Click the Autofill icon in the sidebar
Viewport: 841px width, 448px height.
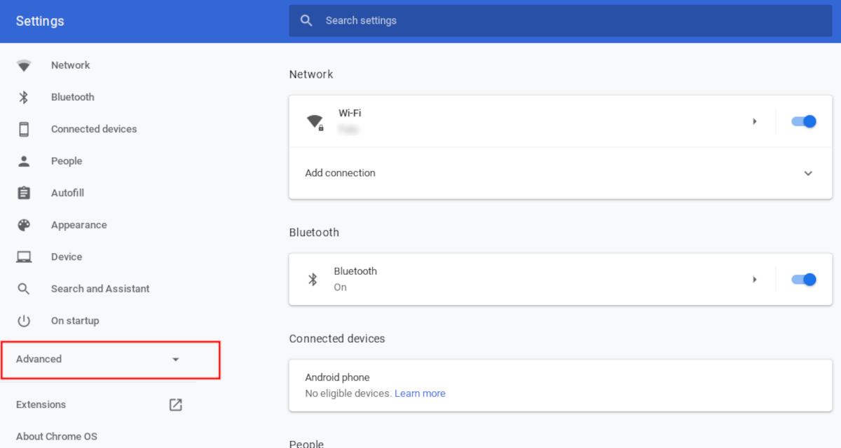(23, 193)
